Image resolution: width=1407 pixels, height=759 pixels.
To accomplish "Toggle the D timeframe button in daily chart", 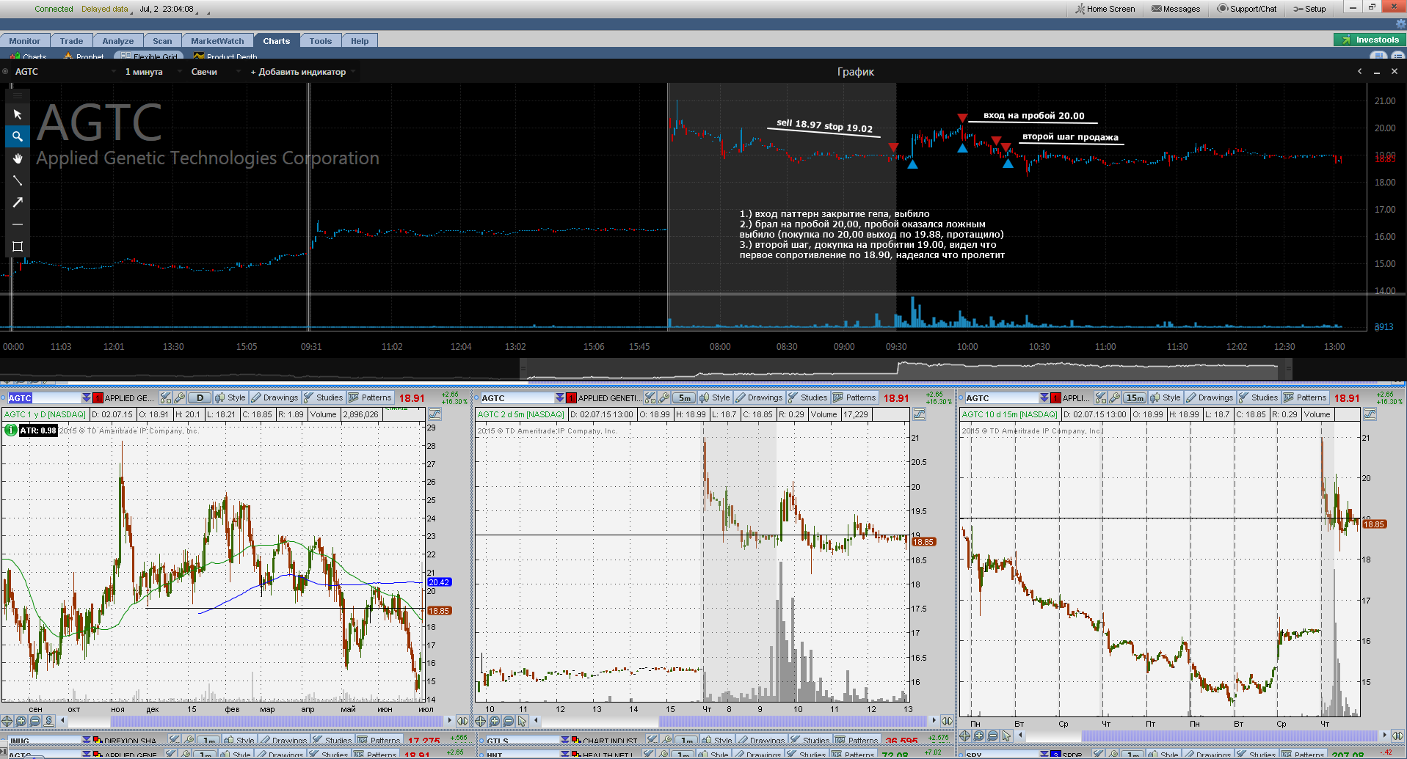I will coord(200,397).
